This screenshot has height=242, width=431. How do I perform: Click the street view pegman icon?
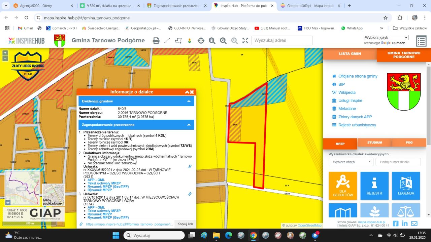point(190,41)
